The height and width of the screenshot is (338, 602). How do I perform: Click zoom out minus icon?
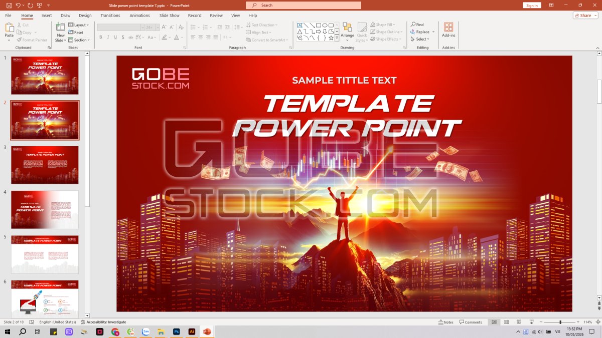(541, 322)
